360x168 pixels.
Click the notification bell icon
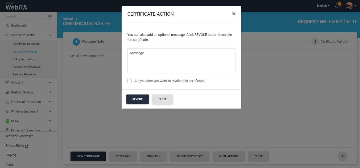[337, 6]
